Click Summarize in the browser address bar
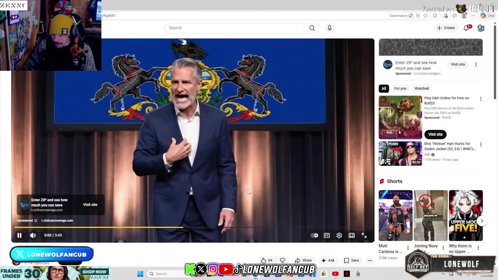The height and width of the screenshot is (280, 498). point(401,16)
